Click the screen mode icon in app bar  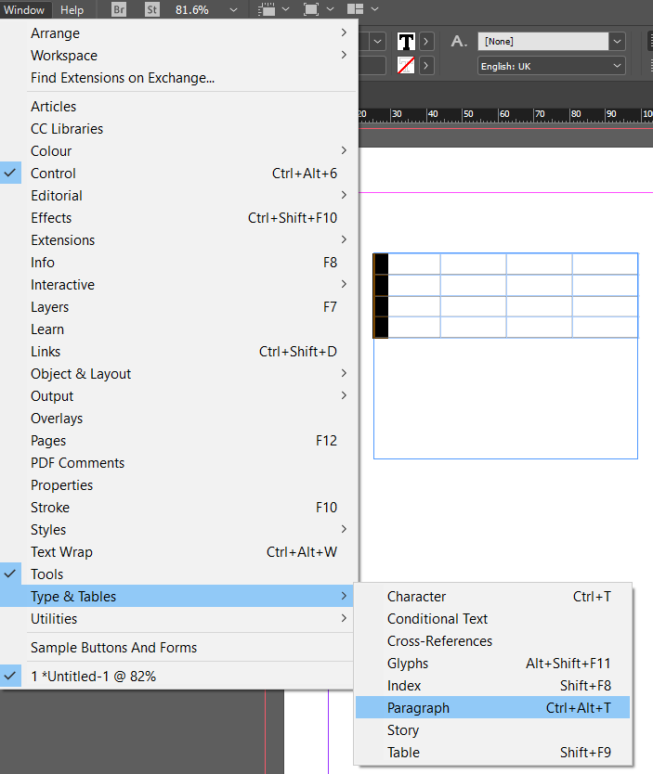point(309,10)
